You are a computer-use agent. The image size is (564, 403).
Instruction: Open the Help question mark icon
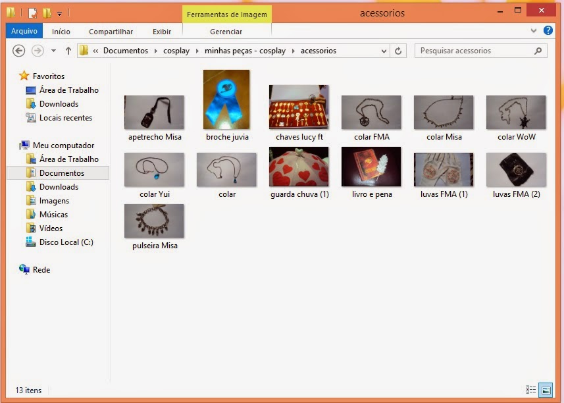tap(548, 31)
